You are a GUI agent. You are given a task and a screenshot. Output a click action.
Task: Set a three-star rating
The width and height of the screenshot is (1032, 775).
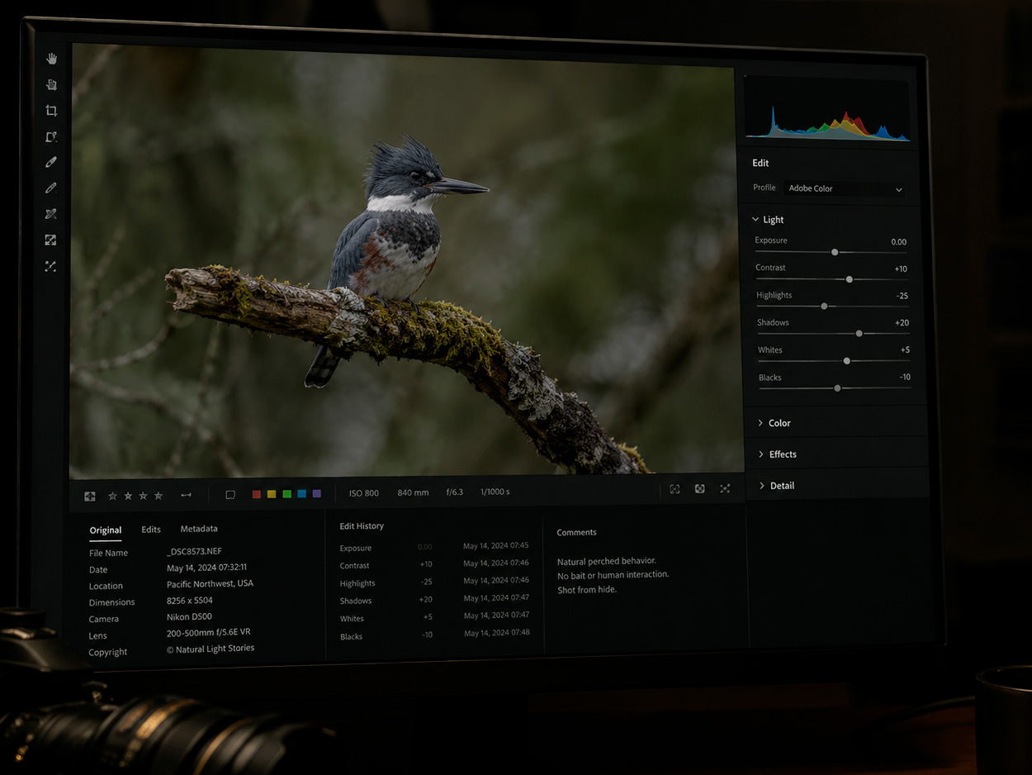coord(143,496)
